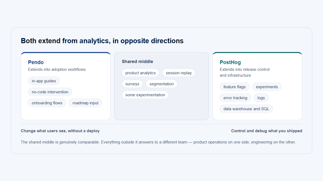Choose the 'error tracking' chip
The width and height of the screenshot is (323, 181).
(x=235, y=98)
